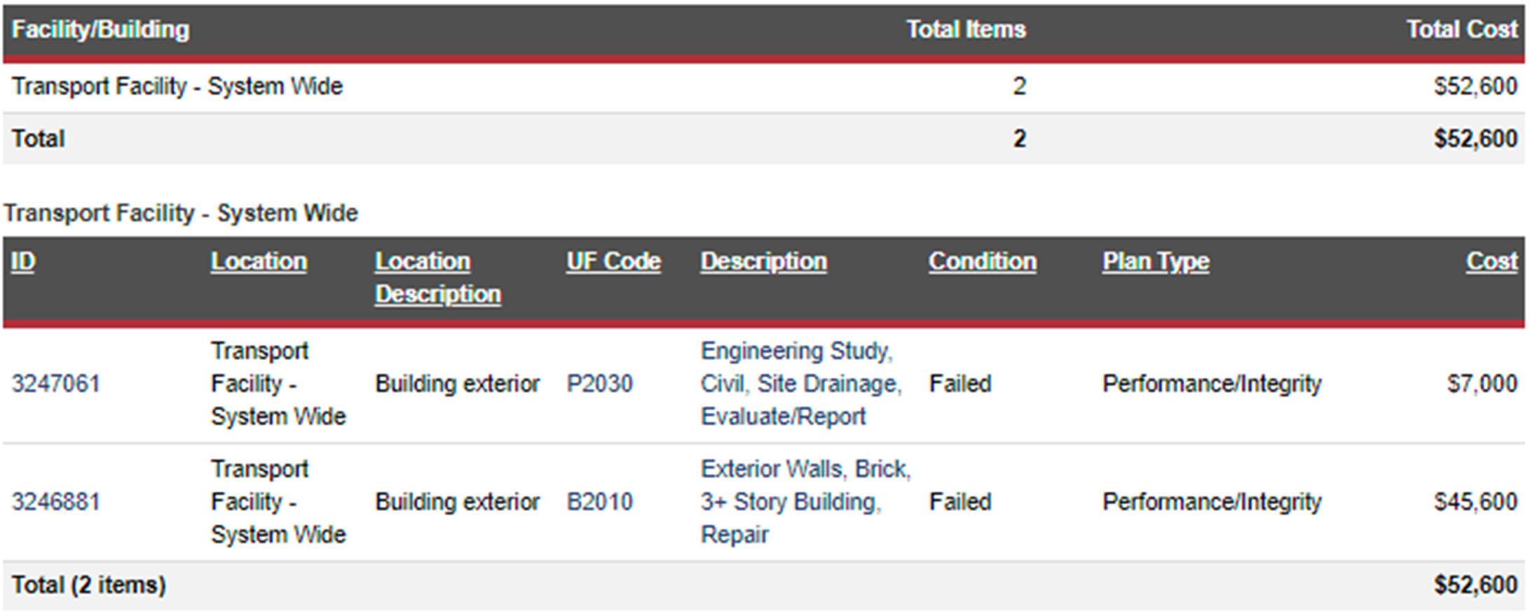Viewport: 1530px width, 616px height.
Task: Select the $7,000 cost cell
Action: (1482, 384)
